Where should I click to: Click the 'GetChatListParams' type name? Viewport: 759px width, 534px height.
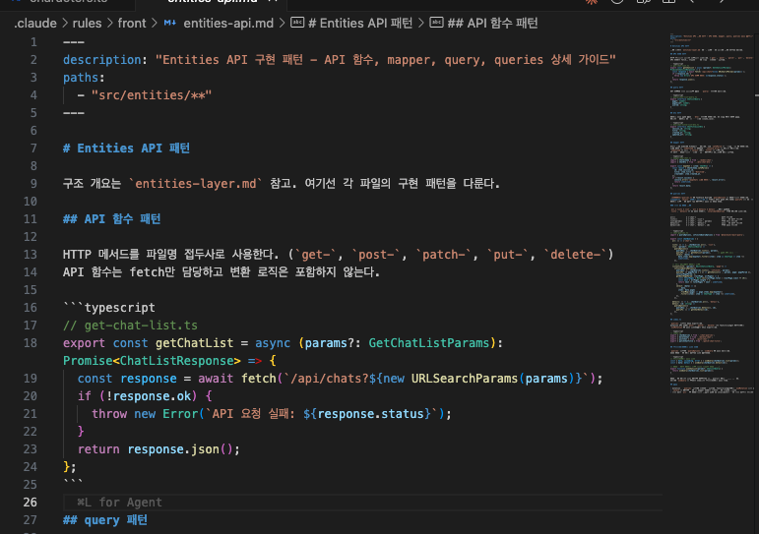(x=429, y=343)
